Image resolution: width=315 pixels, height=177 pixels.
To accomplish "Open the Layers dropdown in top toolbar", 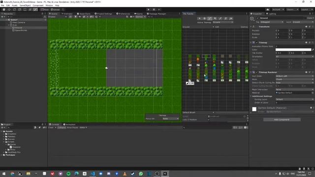I will pyautogui.click(x=292, y=9).
